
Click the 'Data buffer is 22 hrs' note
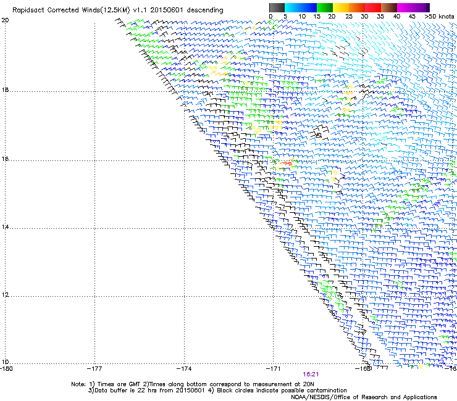217,391
